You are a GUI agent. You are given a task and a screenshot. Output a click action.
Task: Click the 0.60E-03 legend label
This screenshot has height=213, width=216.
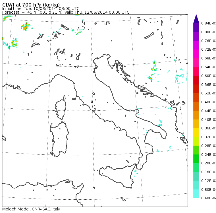click(209, 76)
